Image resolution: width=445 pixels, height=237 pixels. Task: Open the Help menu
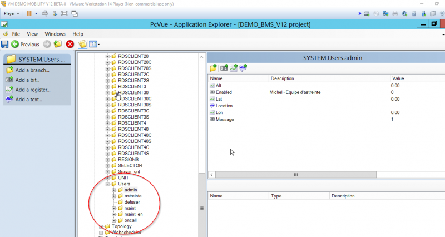tap(78, 34)
